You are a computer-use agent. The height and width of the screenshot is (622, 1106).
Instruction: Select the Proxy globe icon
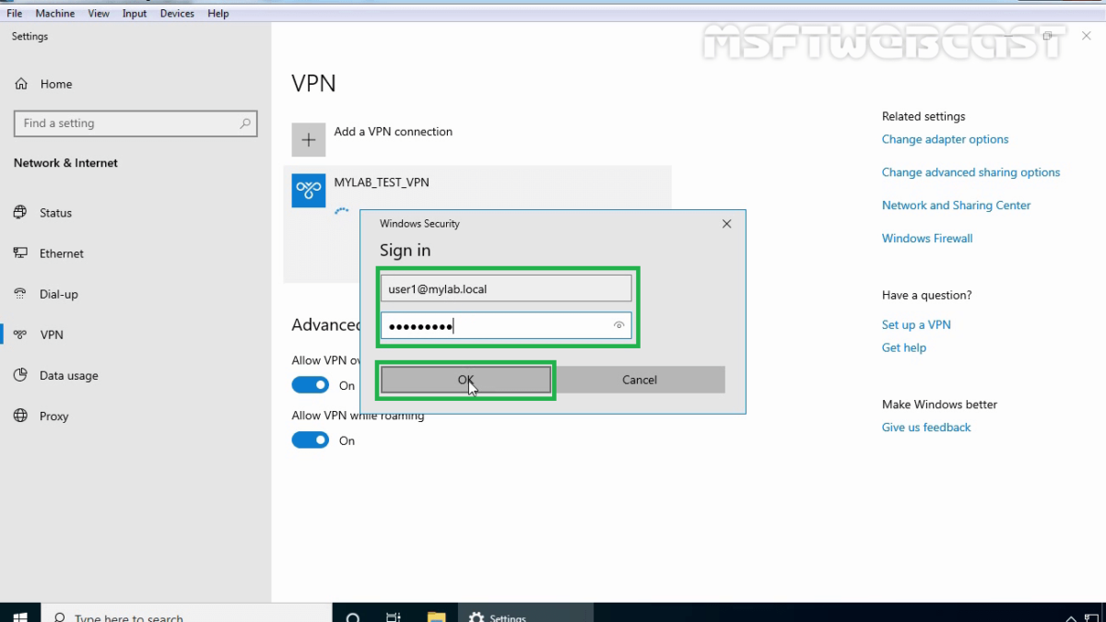point(20,416)
